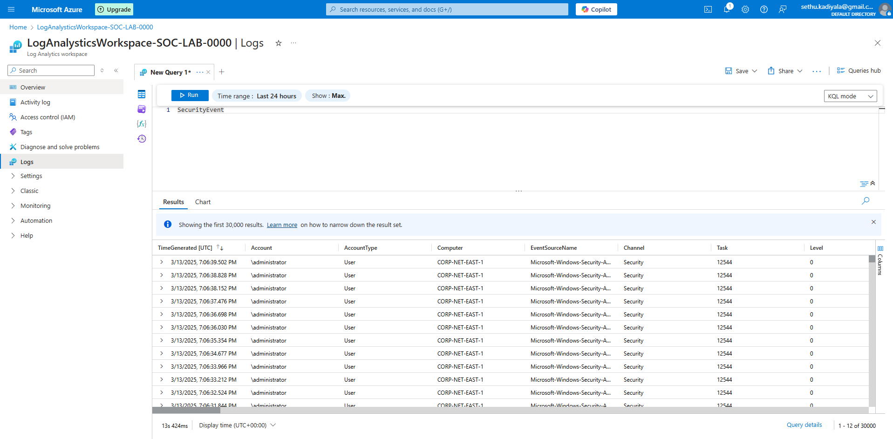893x439 pixels.
Task: Focus the global search resources field
Action: (x=447, y=9)
